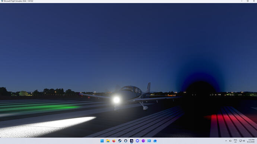Viewport: 257px width, 144px height.
Task: Click the aircraft's bright landing light
Action: (117, 99)
